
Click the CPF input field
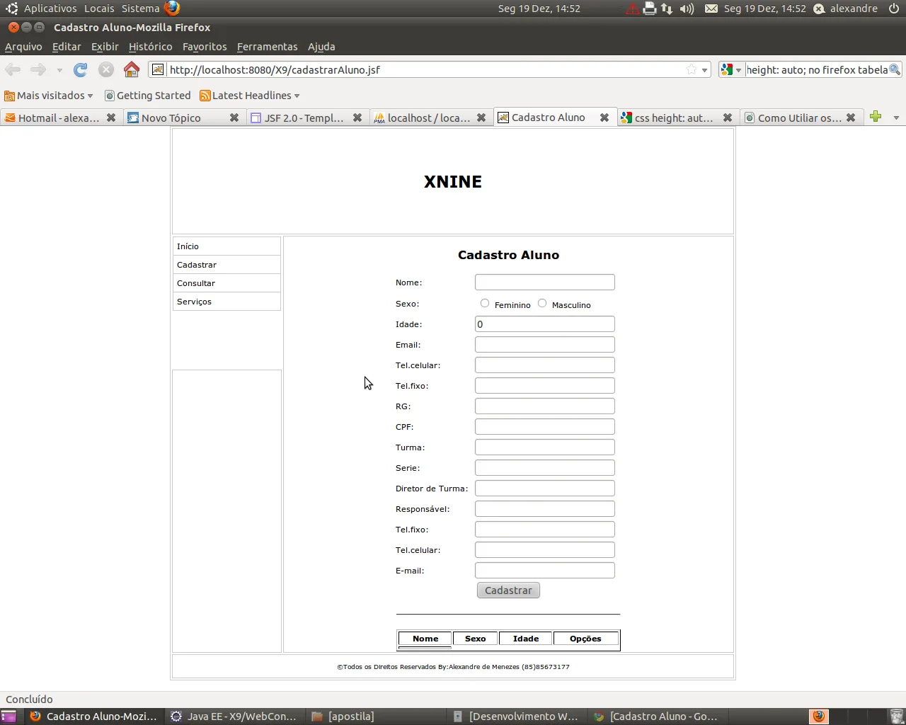(545, 427)
